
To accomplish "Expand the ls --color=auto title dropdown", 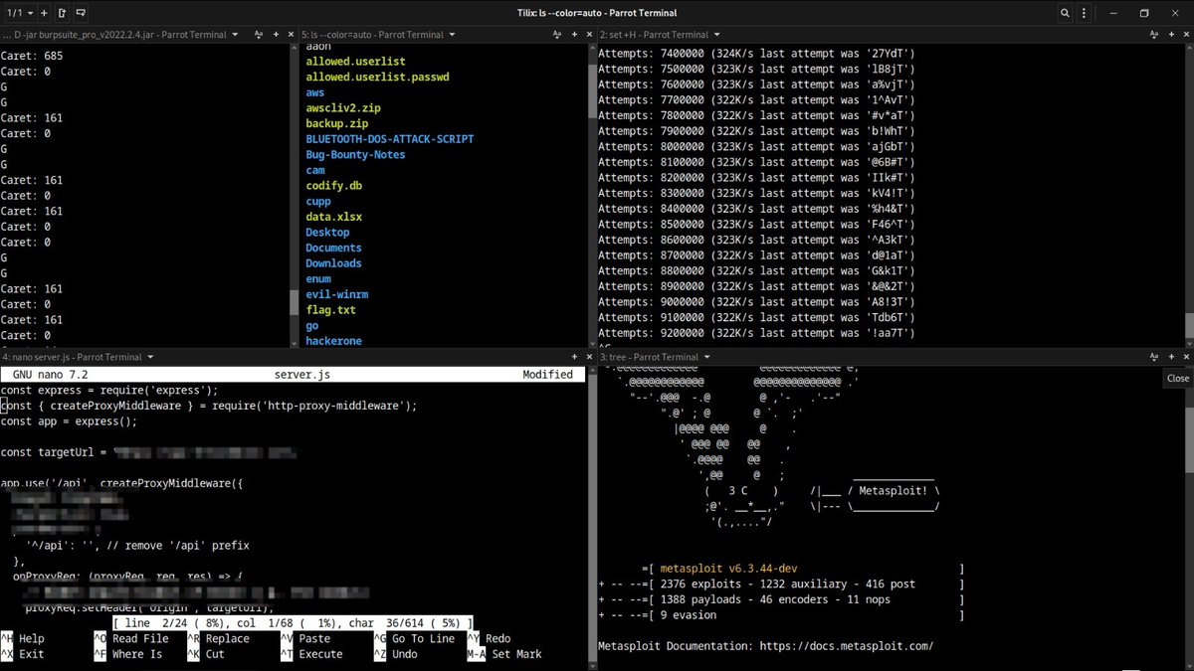I will coord(452,35).
